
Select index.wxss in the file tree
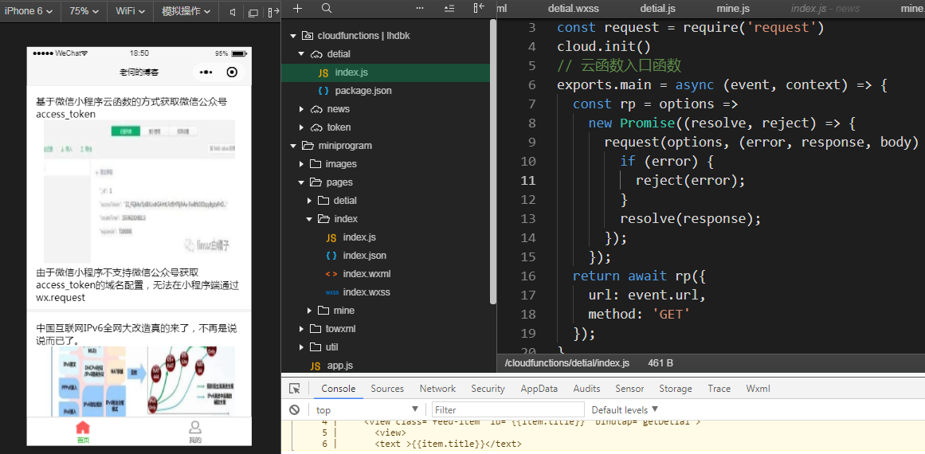[366, 292]
